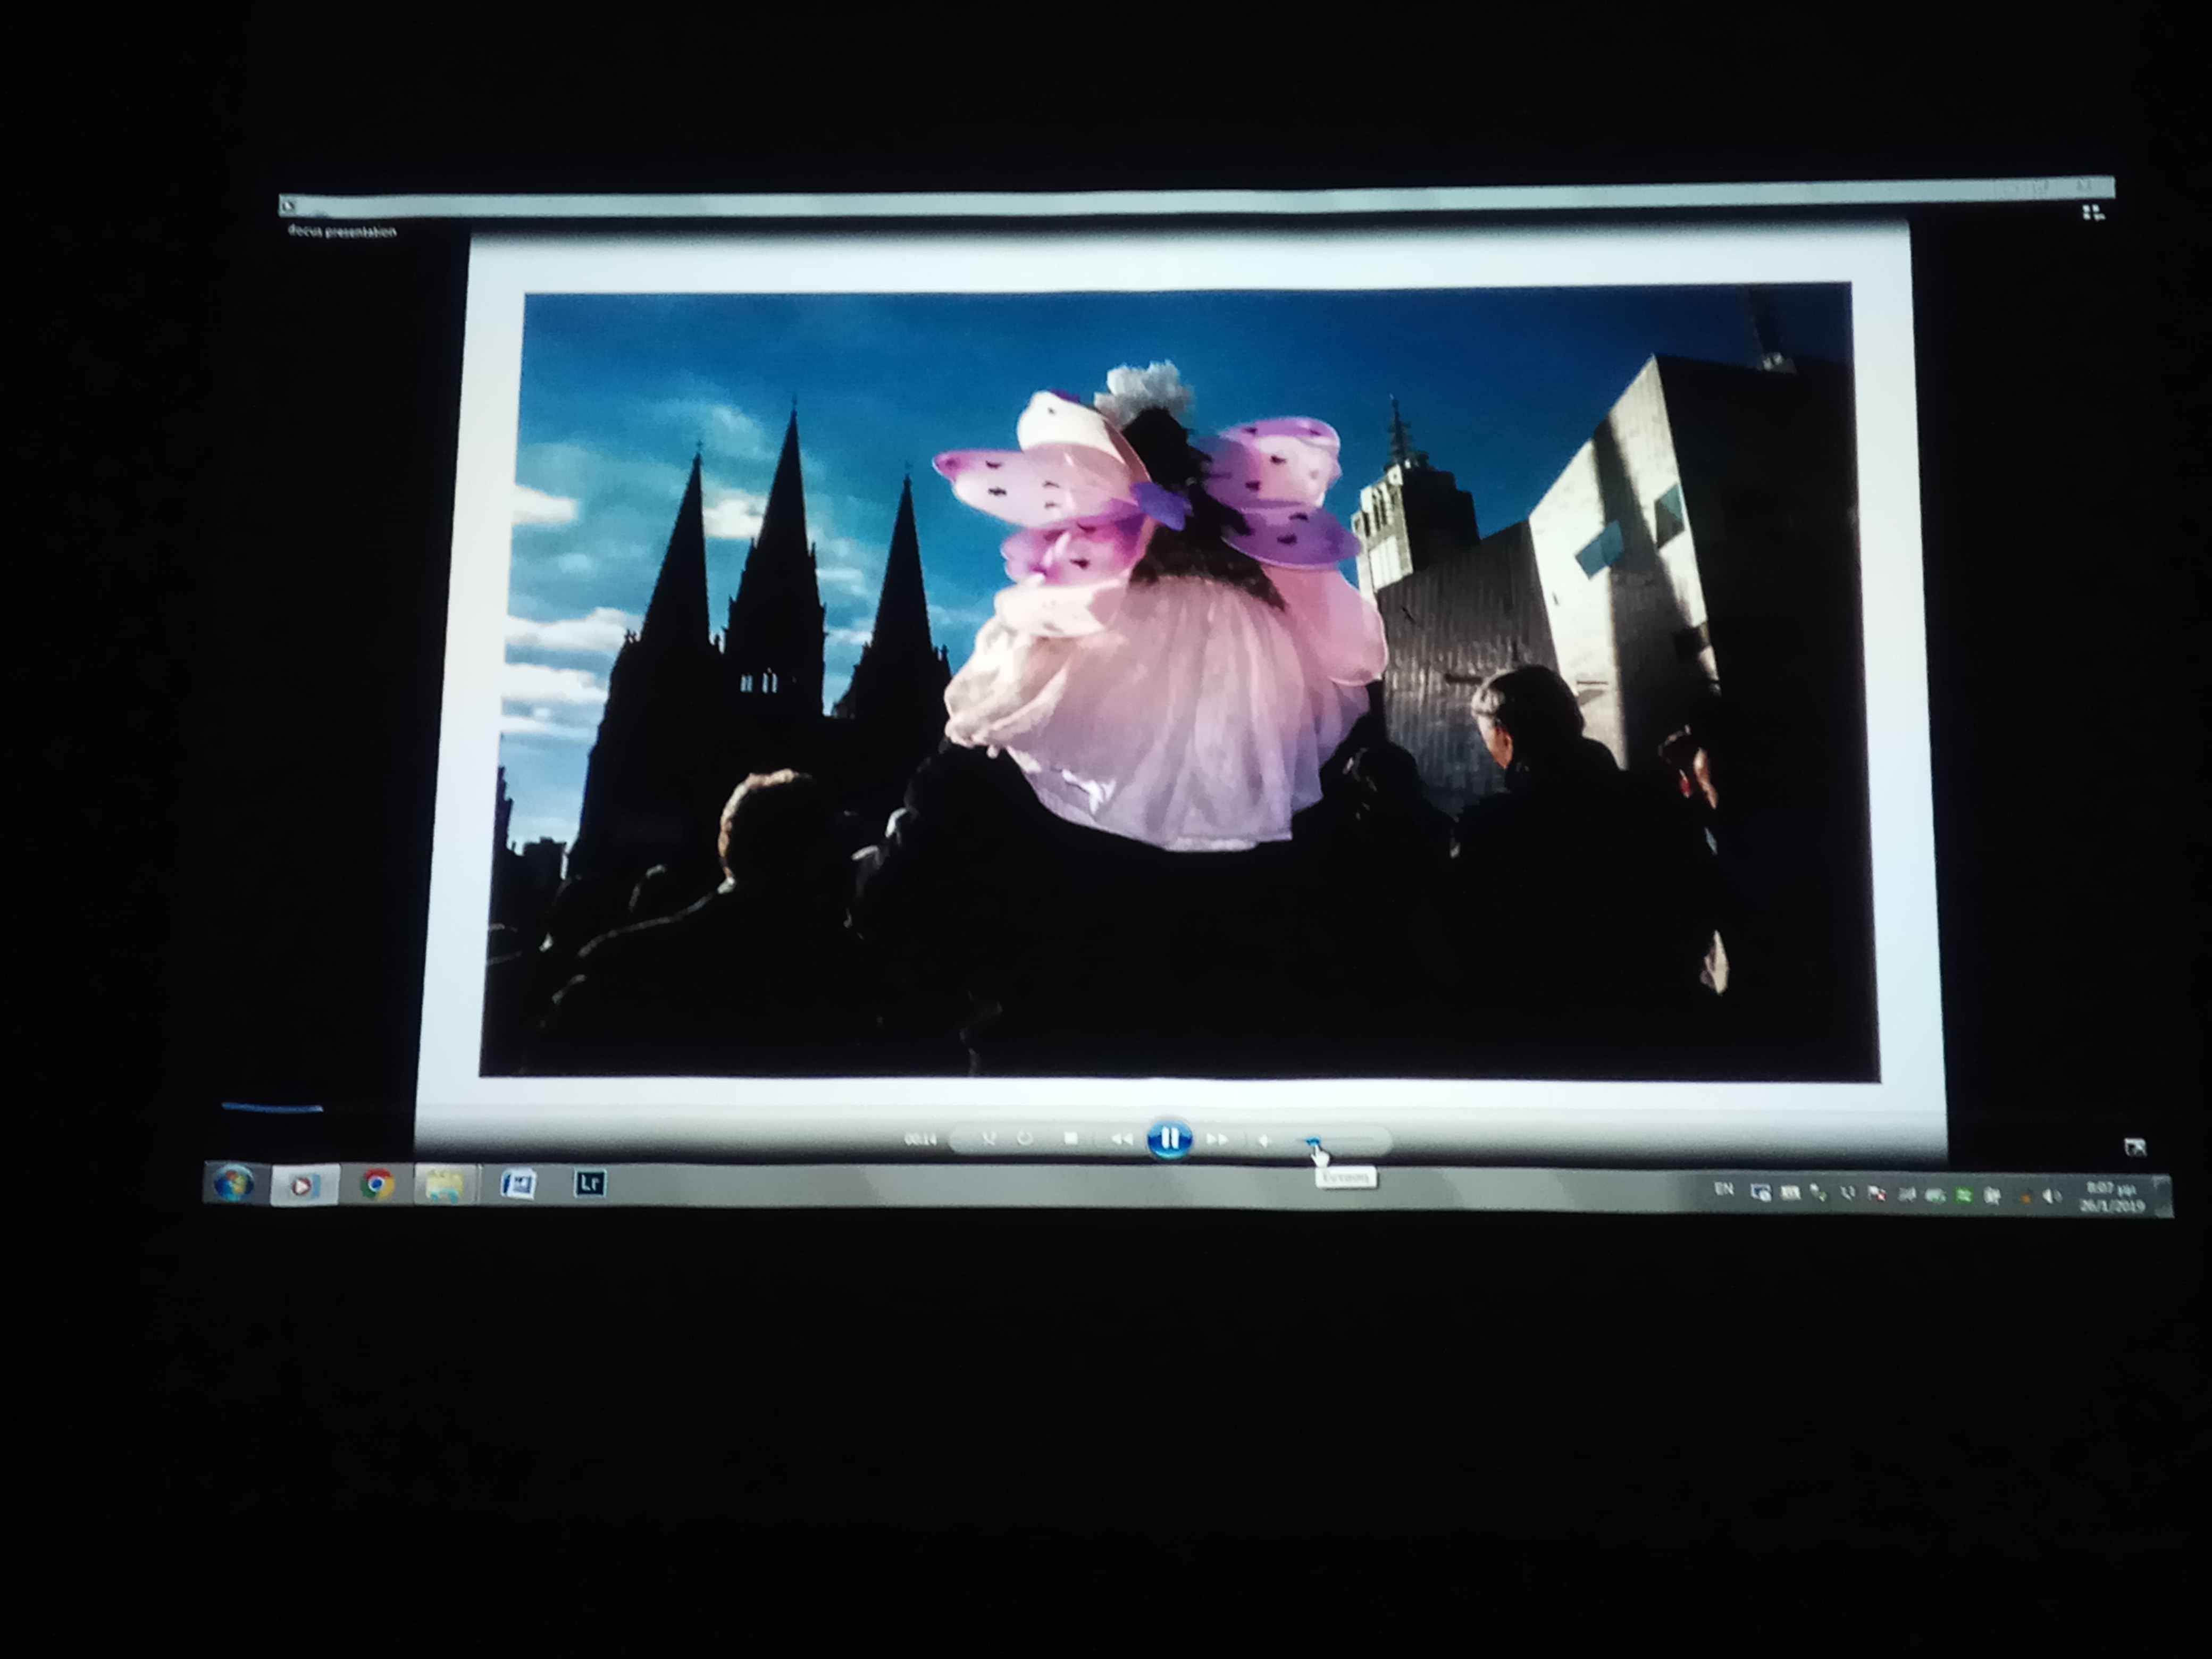Viewport: 2212px width, 1659px height.
Task: Click the 'docus presentation' title text
Action: coord(342,231)
